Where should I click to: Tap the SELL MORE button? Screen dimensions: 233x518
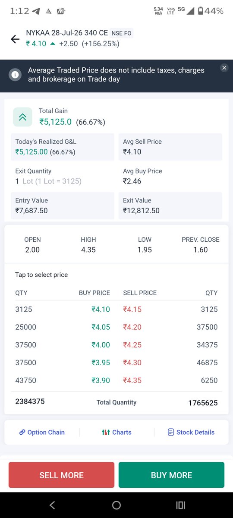click(x=61, y=475)
